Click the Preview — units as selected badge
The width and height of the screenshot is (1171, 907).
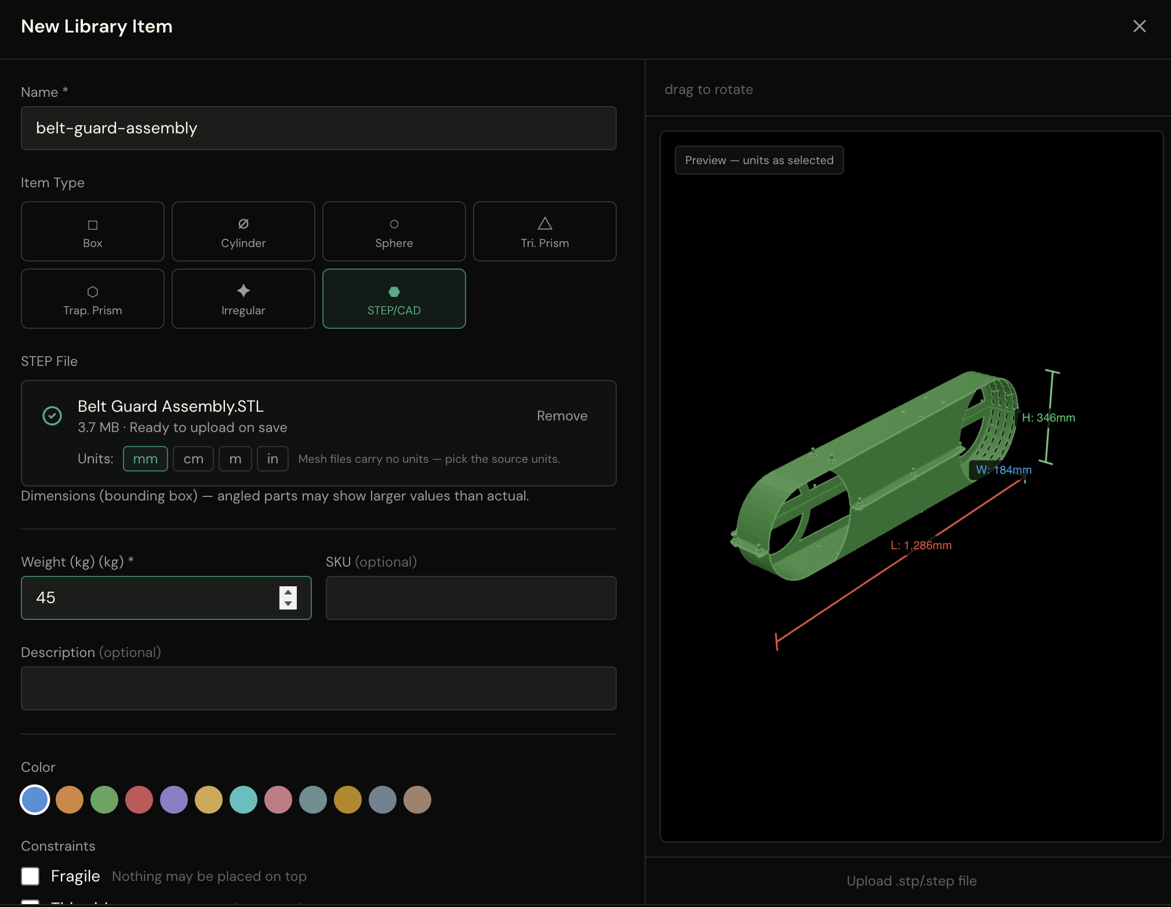759,160
